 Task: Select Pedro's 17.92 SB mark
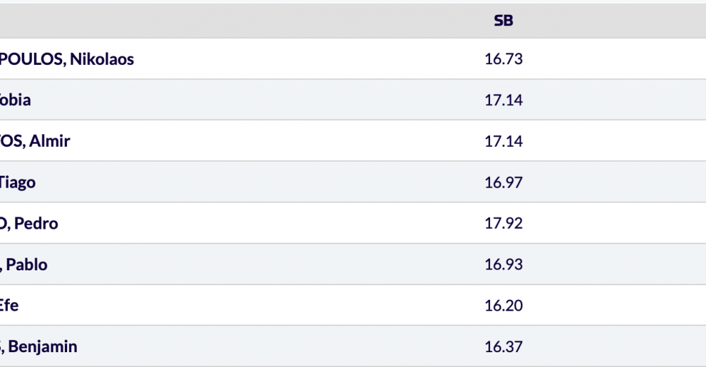click(503, 224)
